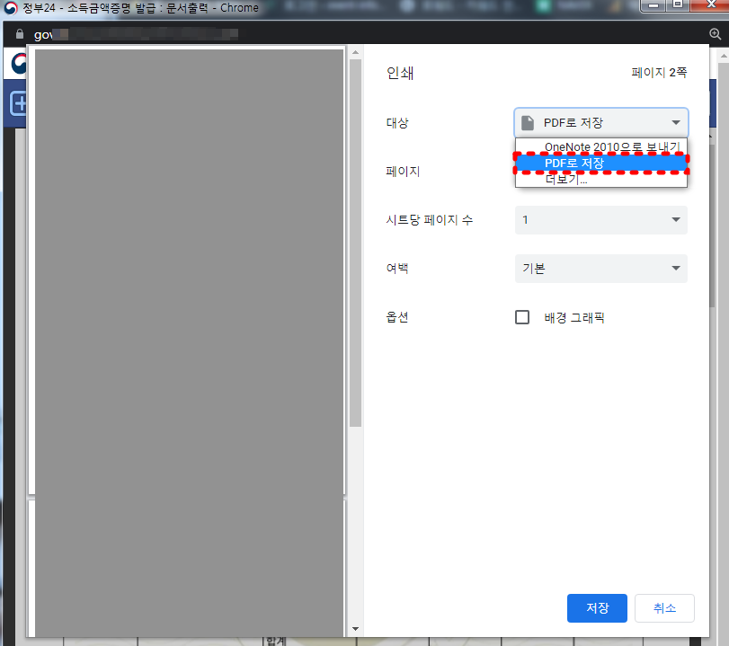The height and width of the screenshot is (646, 729).
Task: Click the lock icon in address bar
Action: click(x=20, y=34)
